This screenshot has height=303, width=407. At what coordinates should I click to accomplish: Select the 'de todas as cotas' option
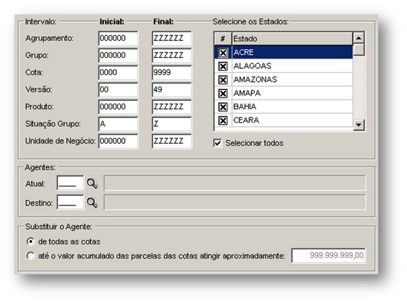(30, 242)
